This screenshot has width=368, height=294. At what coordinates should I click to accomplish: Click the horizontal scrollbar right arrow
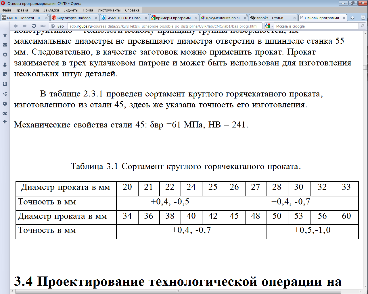pos(360,291)
